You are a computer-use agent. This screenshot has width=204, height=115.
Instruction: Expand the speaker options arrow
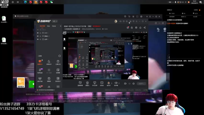point(119,83)
